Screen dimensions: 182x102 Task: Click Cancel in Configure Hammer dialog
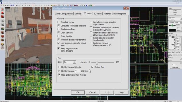coord(92,92)
